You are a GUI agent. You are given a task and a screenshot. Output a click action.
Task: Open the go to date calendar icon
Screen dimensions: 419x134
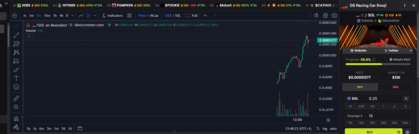(x=80, y=129)
